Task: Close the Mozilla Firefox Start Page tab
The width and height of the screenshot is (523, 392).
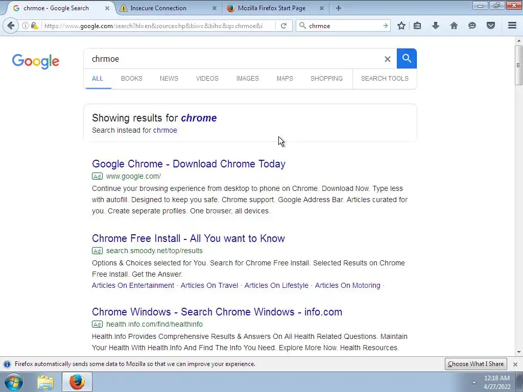Action: [x=322, y=8]
